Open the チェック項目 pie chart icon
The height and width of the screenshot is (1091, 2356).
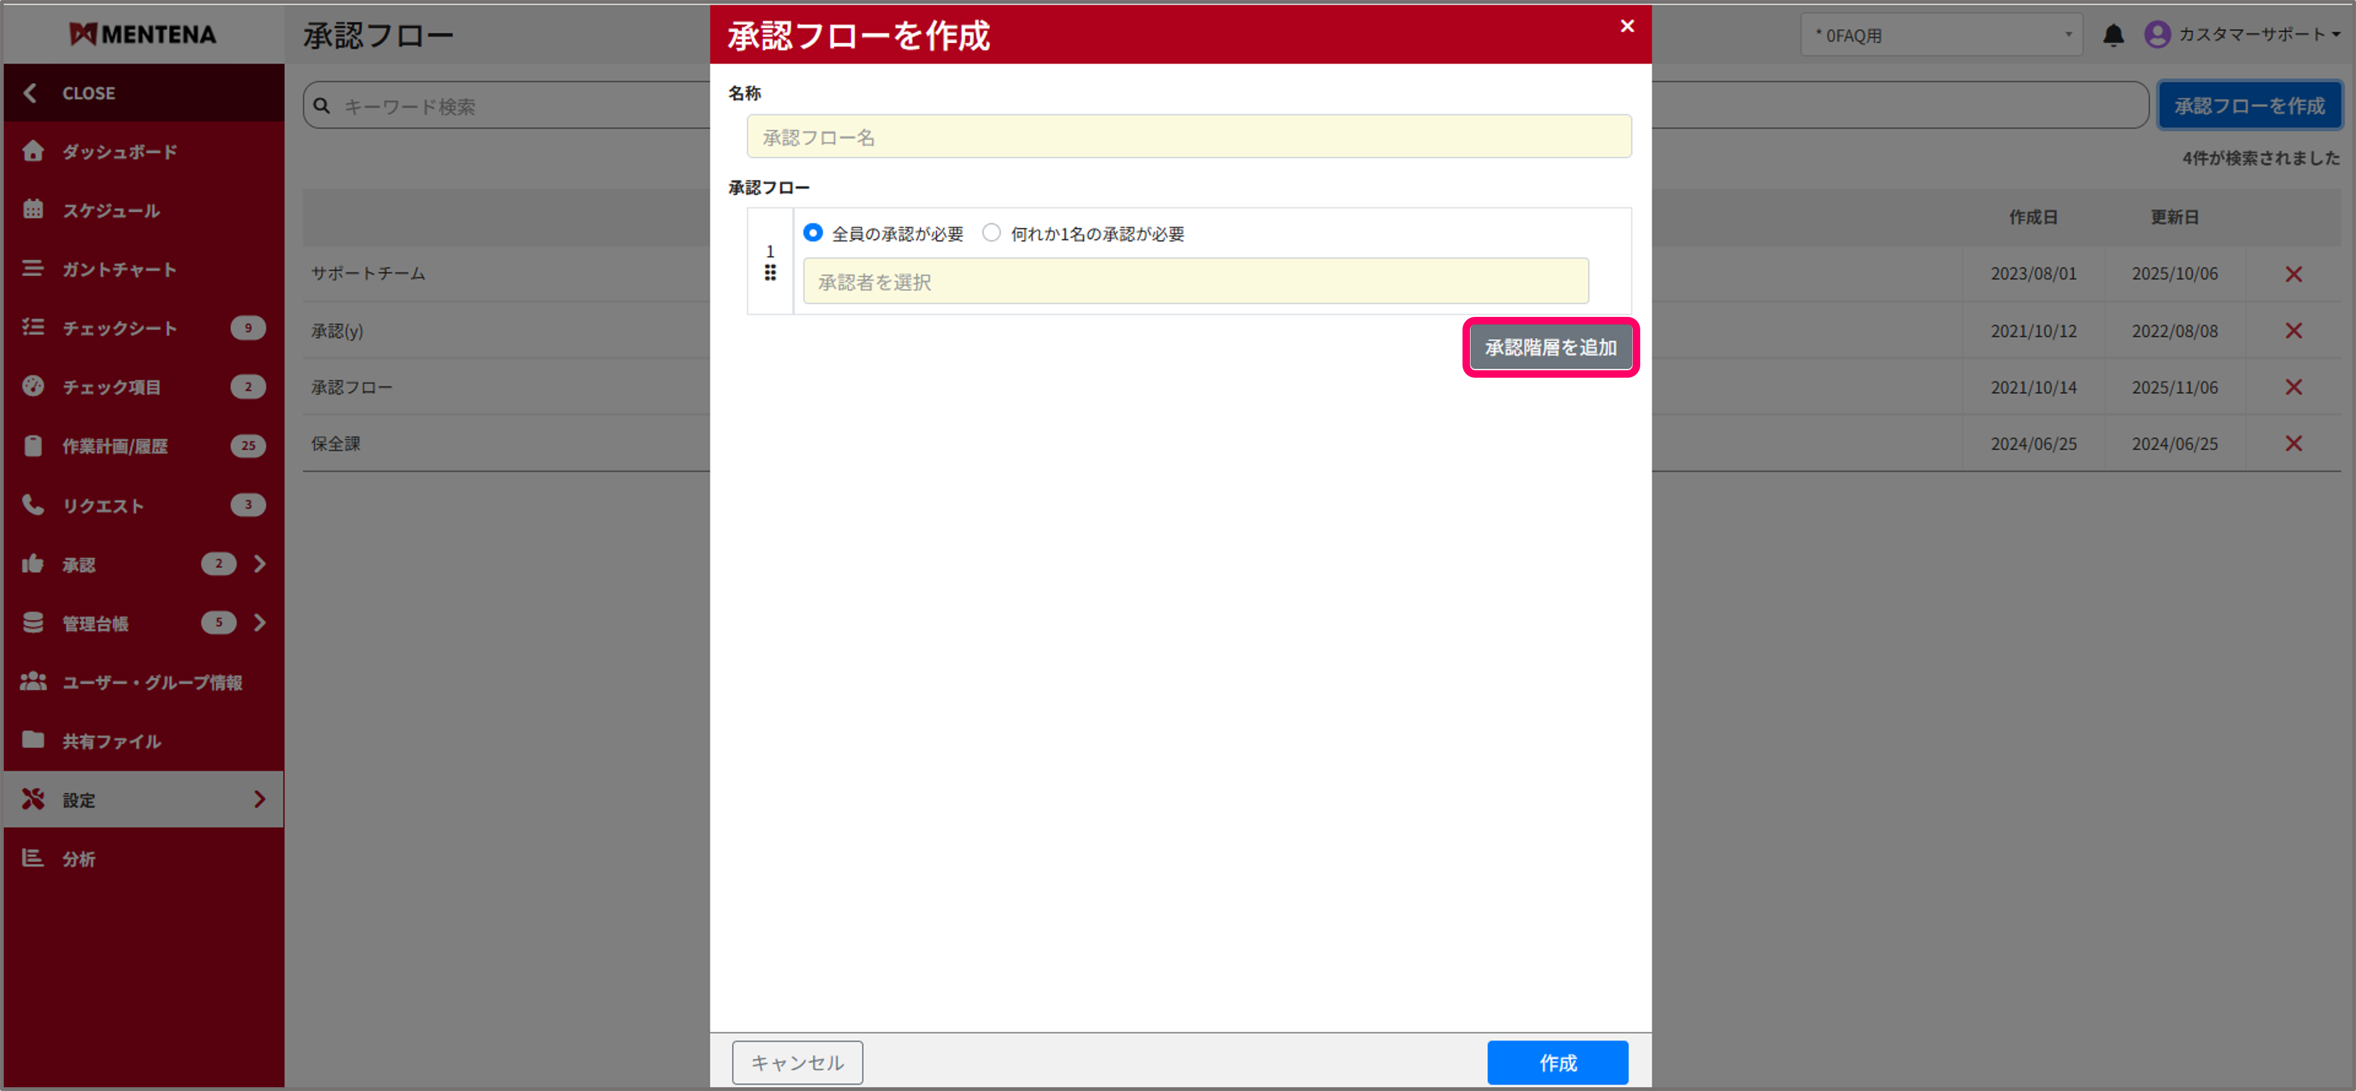pos(33,386)
